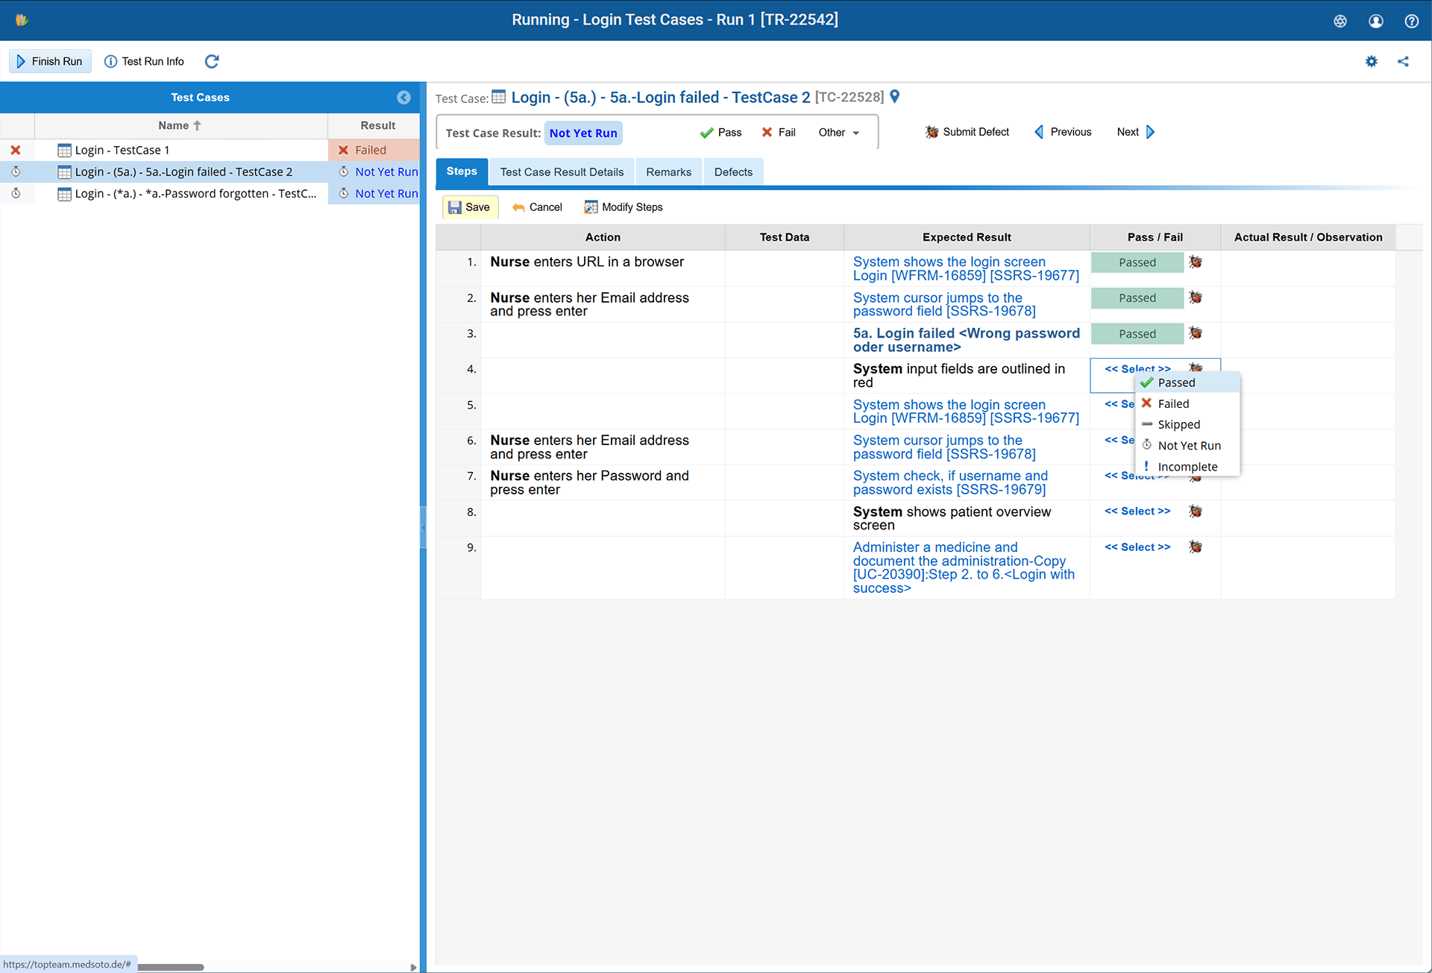Open Test Run Info
The image size is (1432, 973).
(144, 61)
